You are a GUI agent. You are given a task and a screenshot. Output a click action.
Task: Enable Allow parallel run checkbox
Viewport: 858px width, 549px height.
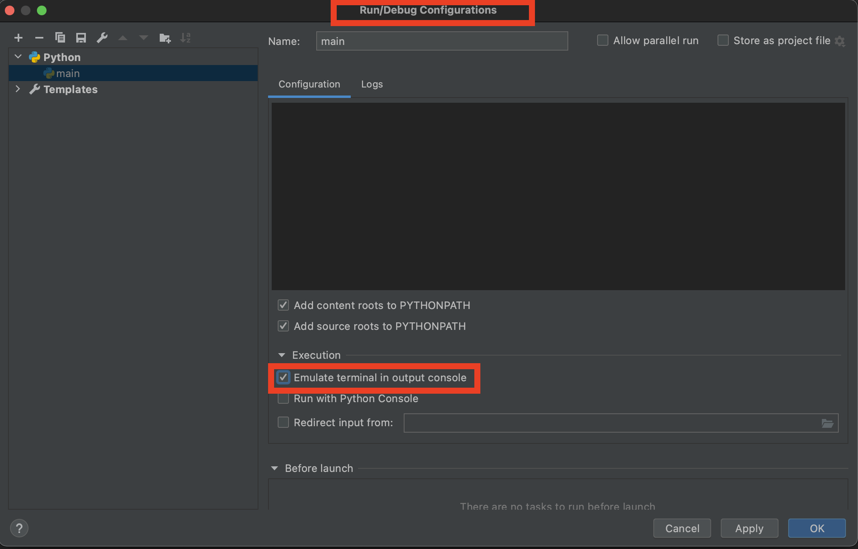point(602,41)
